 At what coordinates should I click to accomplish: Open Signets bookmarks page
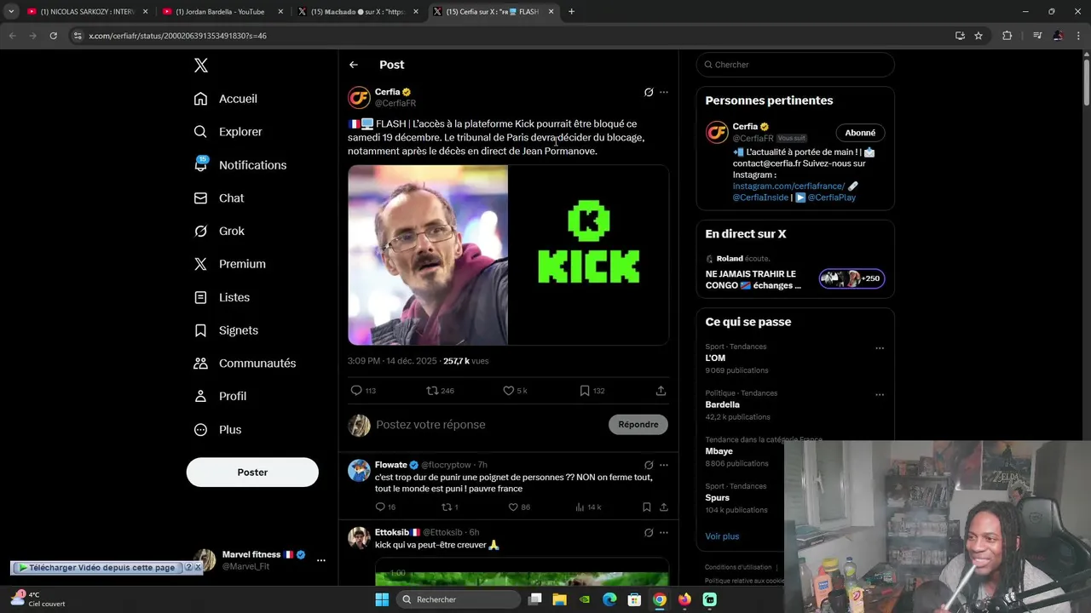coord(226,330)
